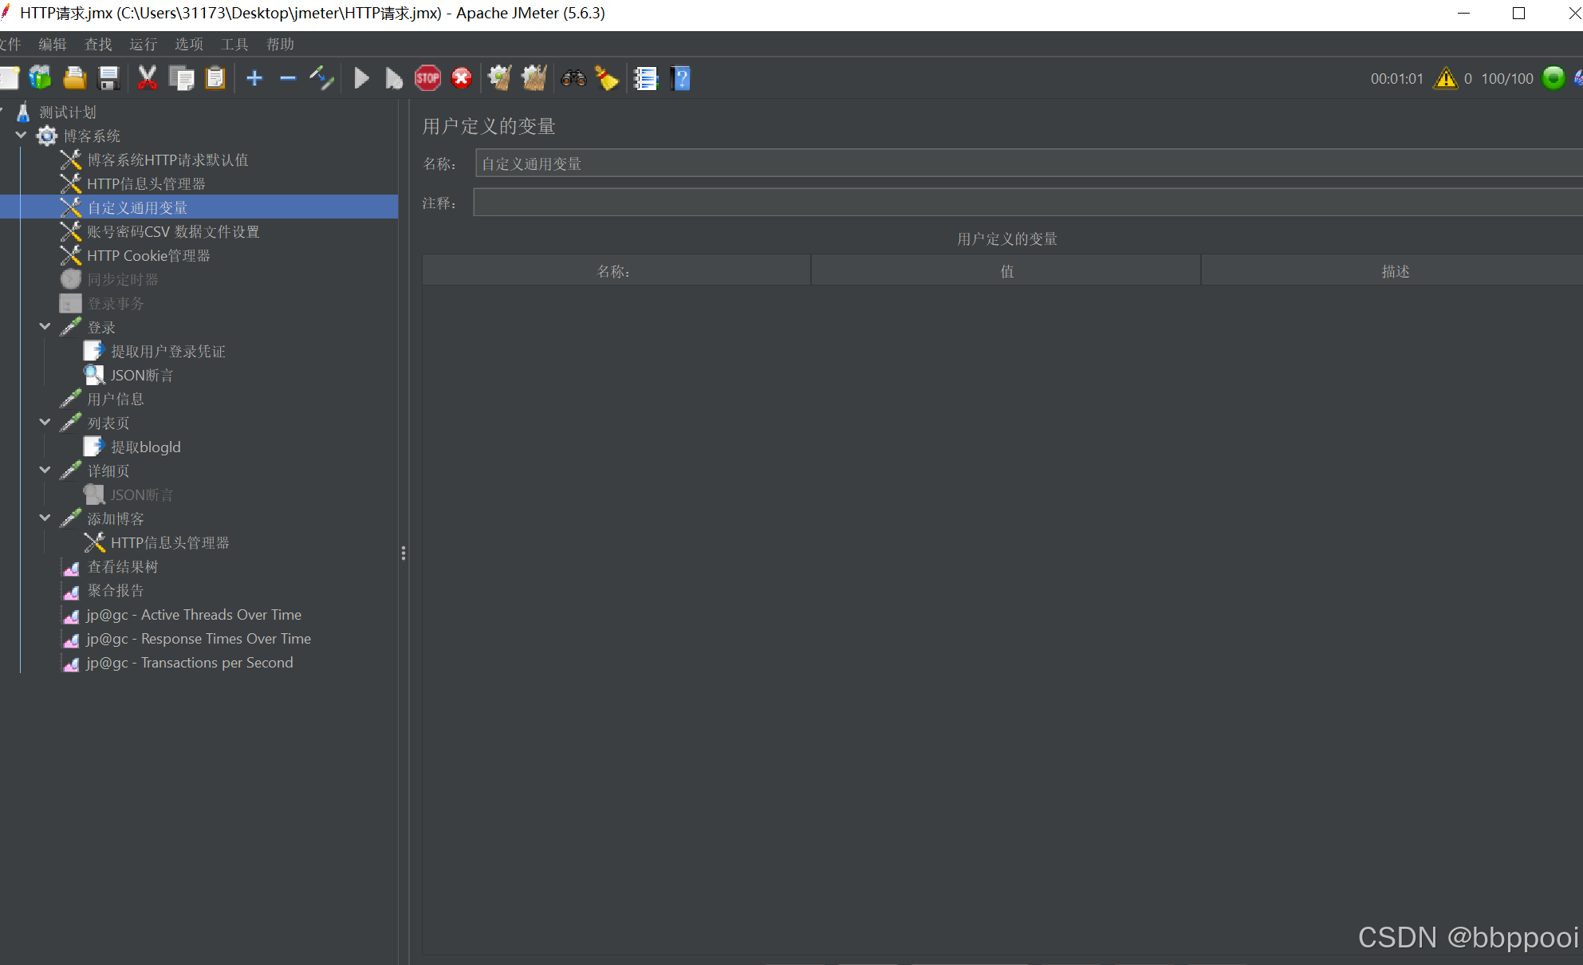Click the Function Helper list icon
This screenshot has height=965, width=1583.
tap(645, 78)
